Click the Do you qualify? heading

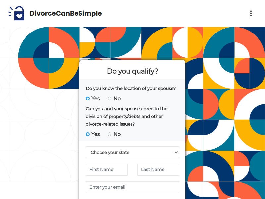132,71
